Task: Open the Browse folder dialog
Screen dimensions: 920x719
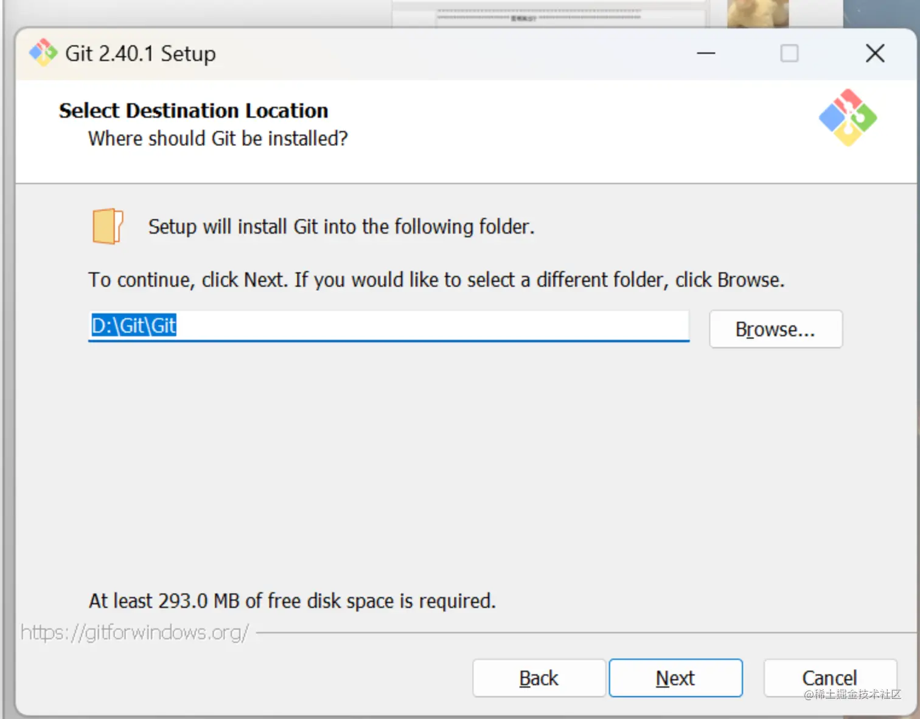Action: click(x=775, y=329)
